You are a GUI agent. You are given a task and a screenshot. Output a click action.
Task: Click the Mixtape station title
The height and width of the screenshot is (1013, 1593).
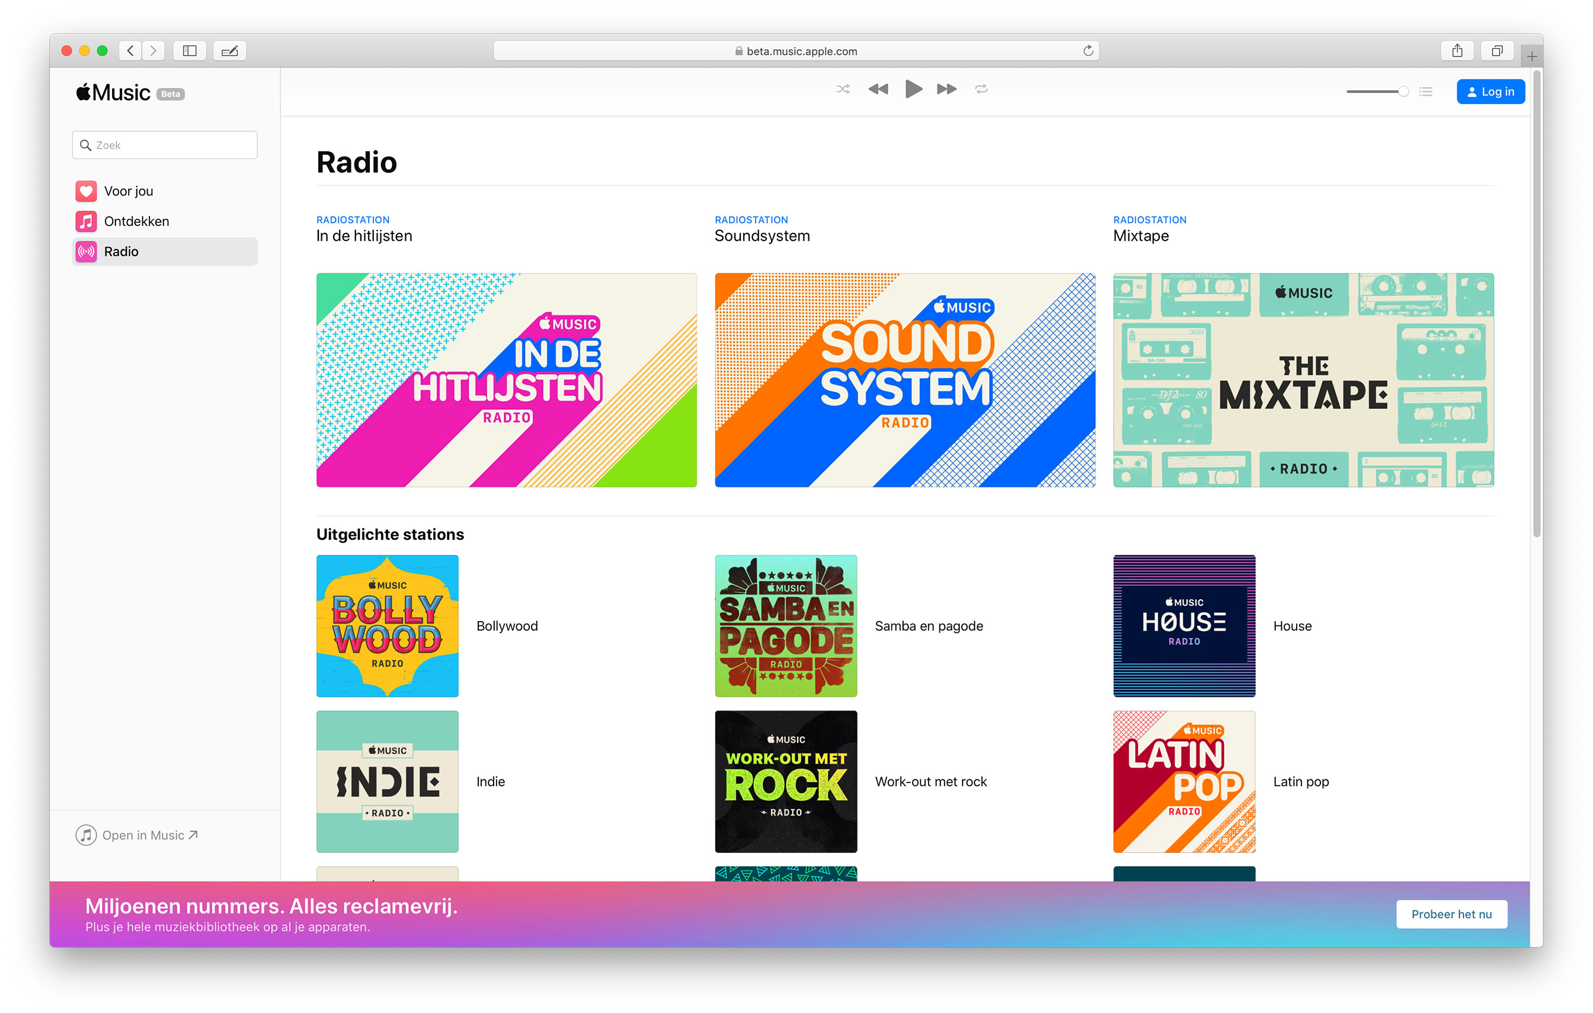click(x=1140, y=237)
